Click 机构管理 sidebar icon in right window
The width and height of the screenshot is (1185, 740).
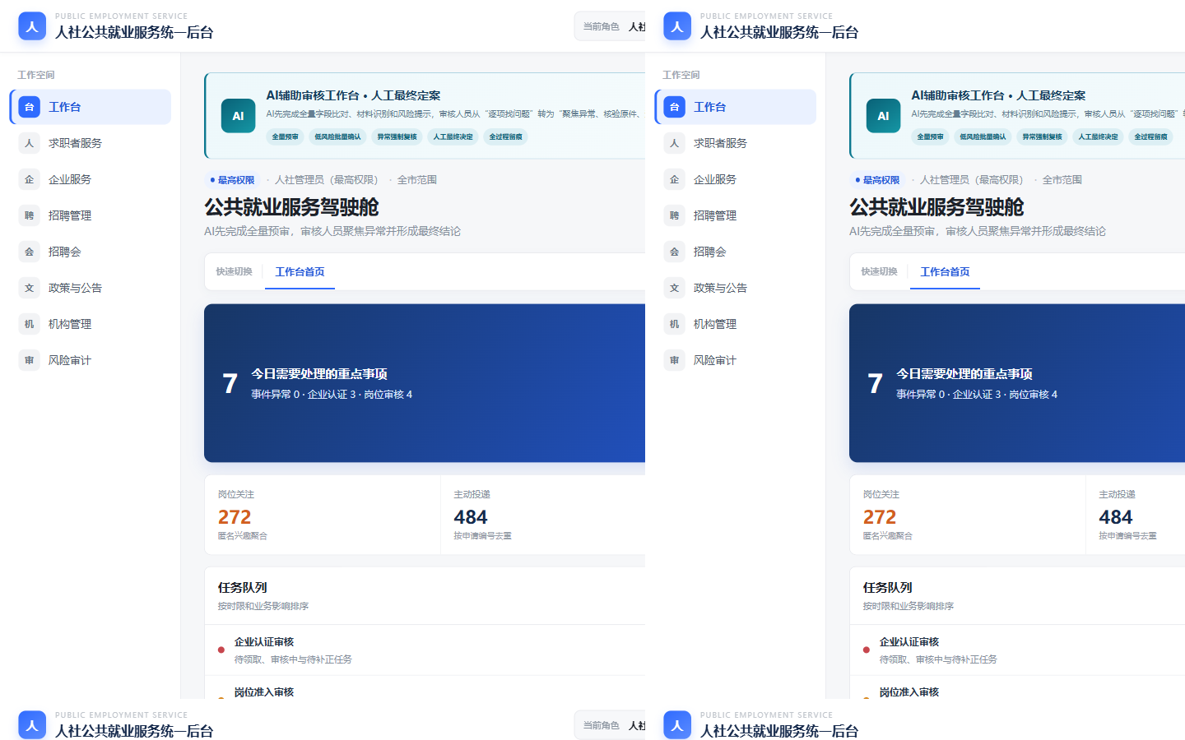pyautogui.click(x=674, y=324)
